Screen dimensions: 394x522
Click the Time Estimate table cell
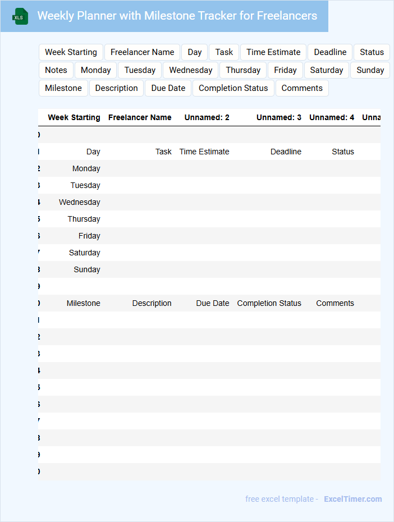coord(204,152)
